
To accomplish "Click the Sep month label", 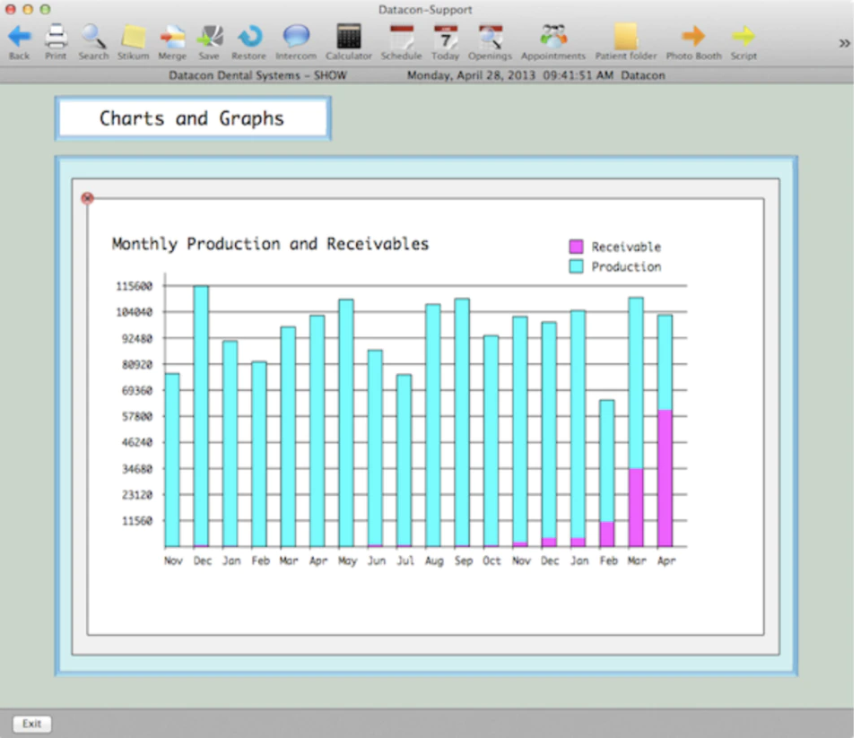I will pyautogui.click(x=464, y=560).
